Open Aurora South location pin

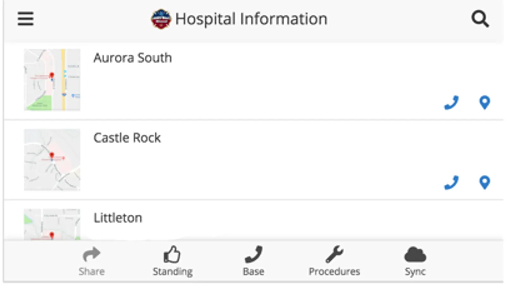[x=484, y=103]
